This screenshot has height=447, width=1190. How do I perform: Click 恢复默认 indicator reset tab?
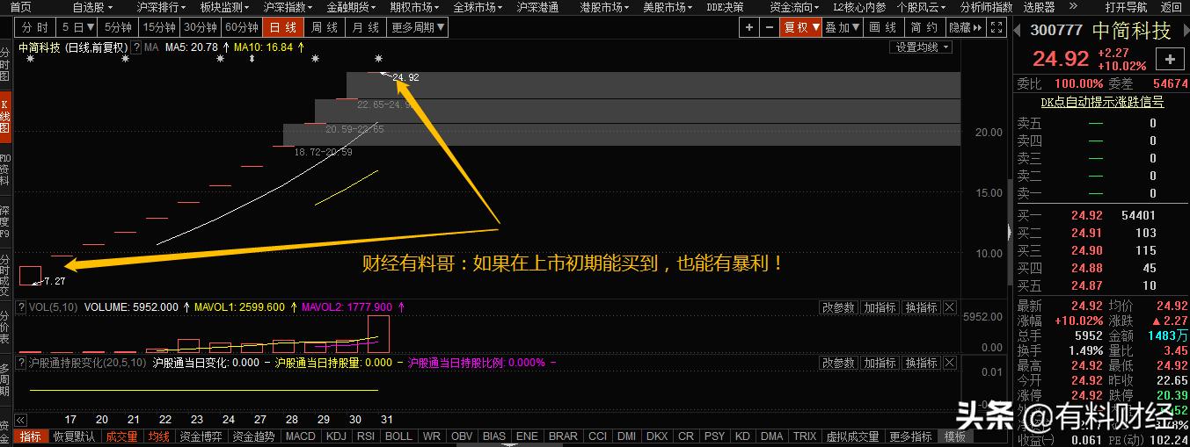tap(74, 436)
